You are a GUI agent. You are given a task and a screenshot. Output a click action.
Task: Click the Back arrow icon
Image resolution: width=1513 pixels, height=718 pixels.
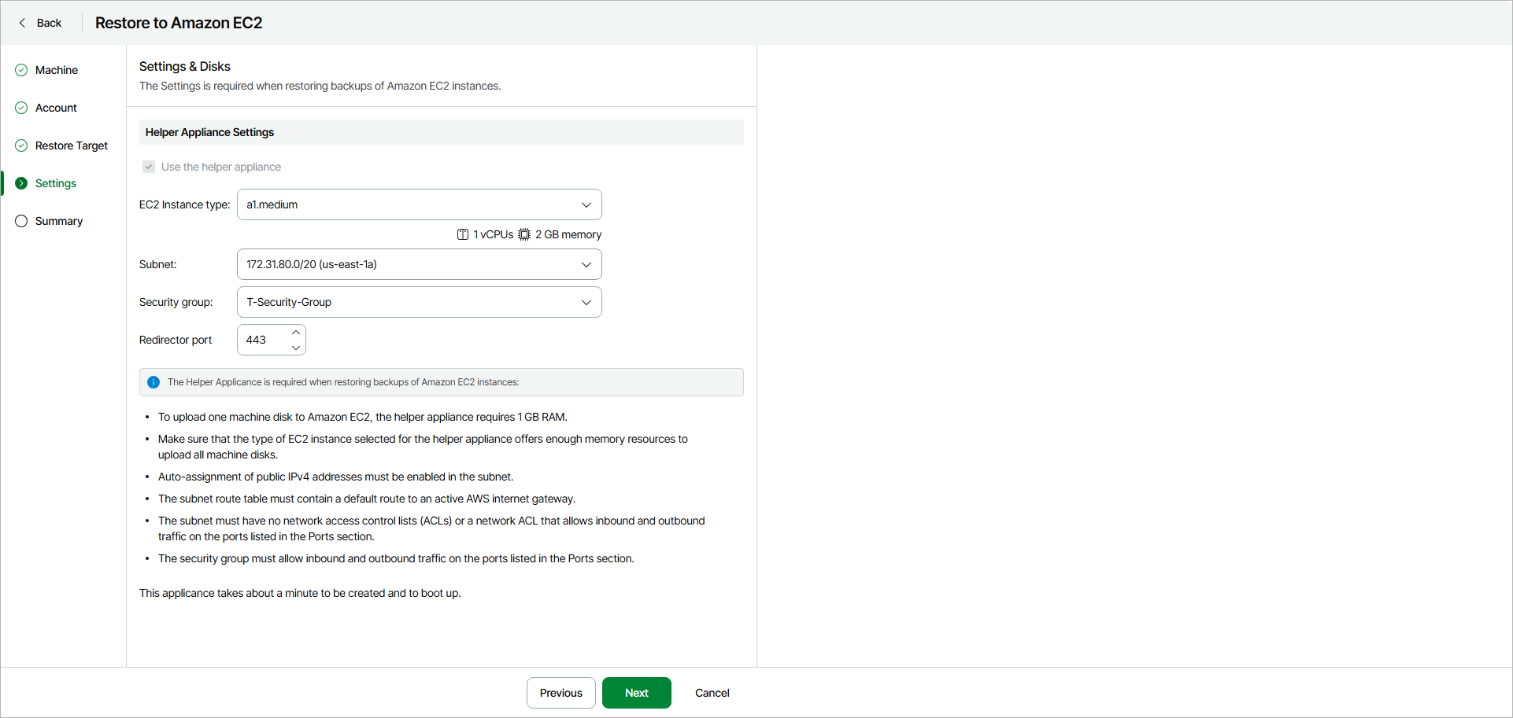point(22,23)
